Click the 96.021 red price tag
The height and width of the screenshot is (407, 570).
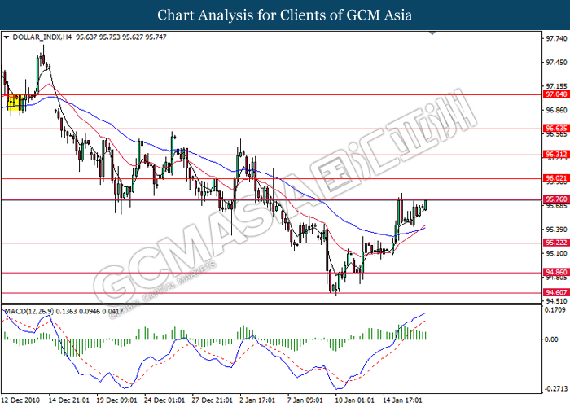pos(556,178)
